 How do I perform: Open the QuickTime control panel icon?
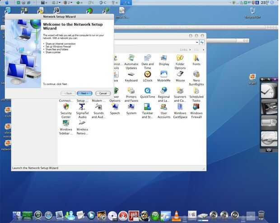(148, 93)
